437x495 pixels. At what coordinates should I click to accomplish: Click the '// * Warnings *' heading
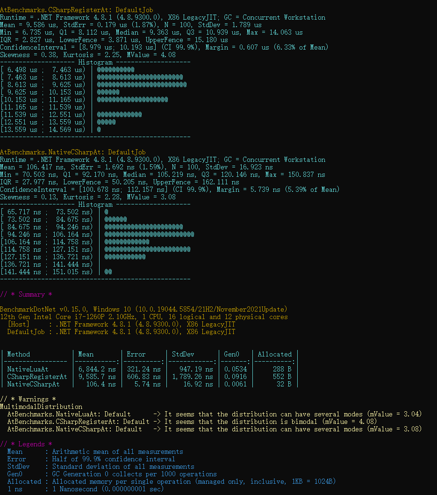coord(28,400)
